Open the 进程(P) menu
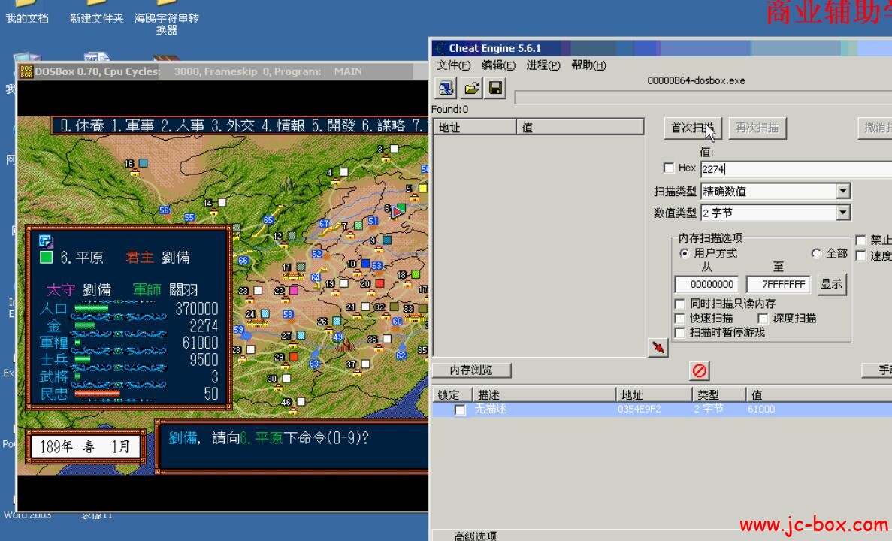 click(543, 65)
